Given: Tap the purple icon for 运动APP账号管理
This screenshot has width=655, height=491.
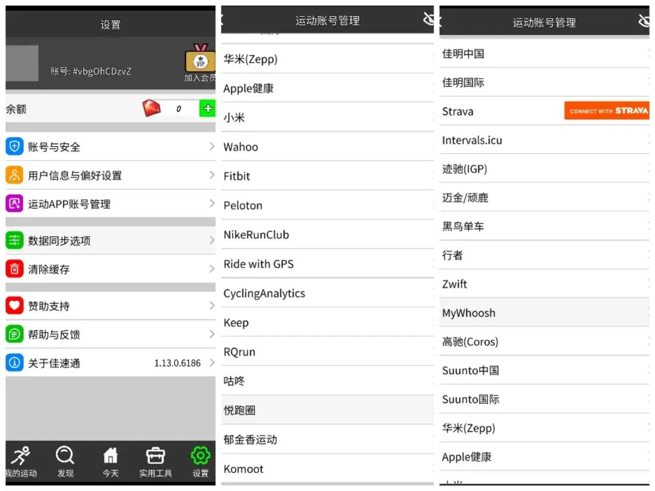Looking at the screenshot, I should click(x=14, y=203).
